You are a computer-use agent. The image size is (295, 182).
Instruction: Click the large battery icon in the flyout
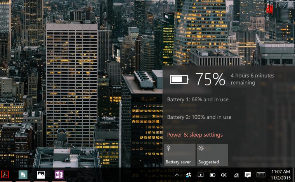(x=179, y=79)
